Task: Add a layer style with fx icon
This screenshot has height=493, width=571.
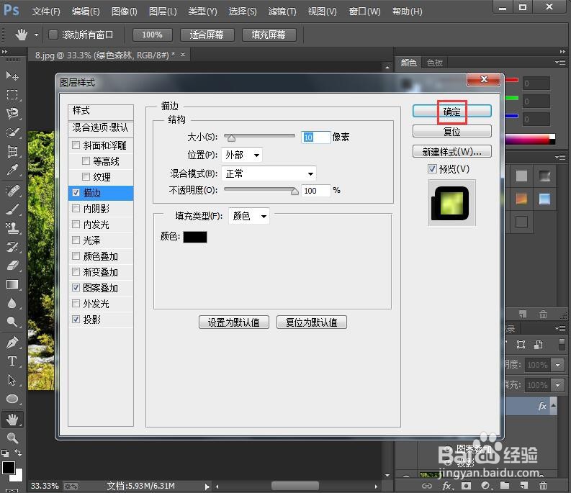Action: coord(446,485)
